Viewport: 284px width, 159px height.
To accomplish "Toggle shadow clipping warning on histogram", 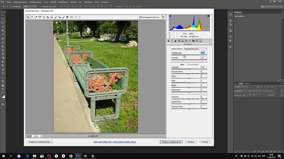I will (170, 16).
